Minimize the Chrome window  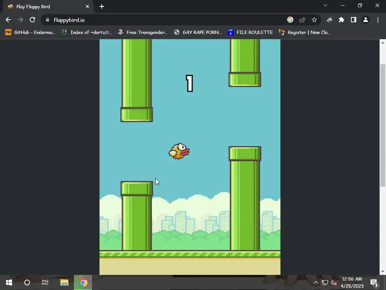coord(342,5)
